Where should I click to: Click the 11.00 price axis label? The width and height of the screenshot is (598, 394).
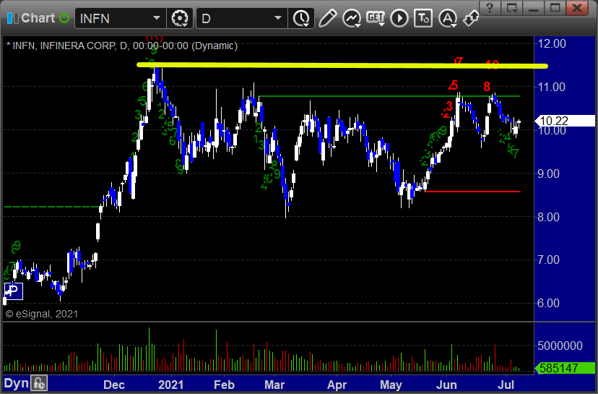pos(552,87)
